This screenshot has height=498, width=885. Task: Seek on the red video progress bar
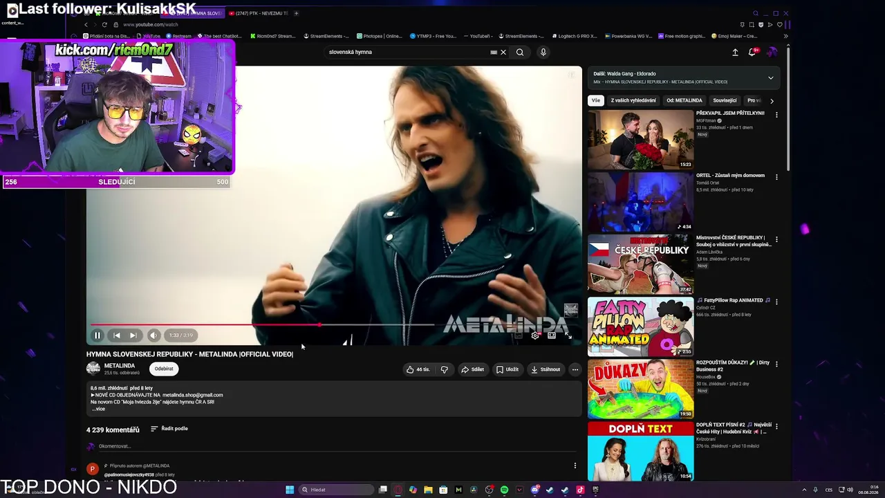coord(334,324)
